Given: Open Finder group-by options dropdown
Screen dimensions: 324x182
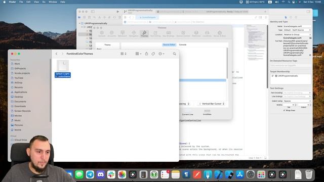Looking at the screenshot, I should coord(138,54).
